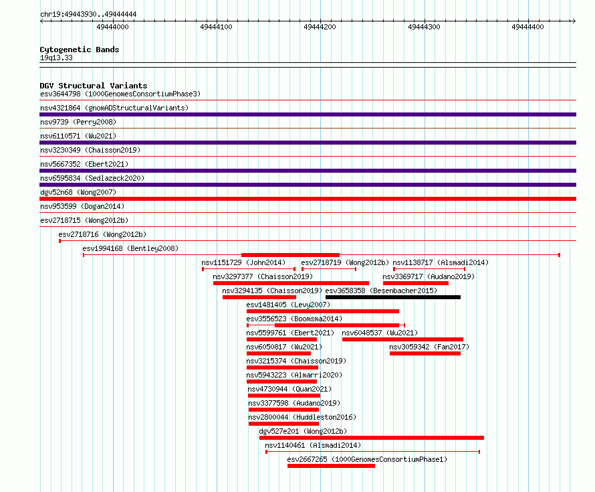Screen dimensions: 595x492
Task: Click the nsv6110571 (Wu2021) label
Action: pyautogui.click(x=78, y=136)
